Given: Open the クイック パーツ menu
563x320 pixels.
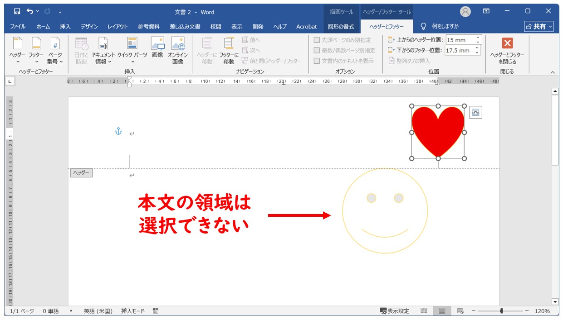Looking at the screenshot, I should pos(132,50).
